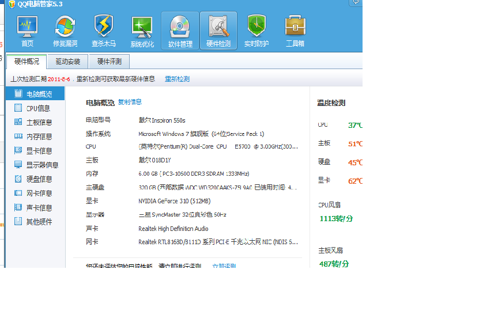Image resolution: width=498 pixels, height=311 pixels.
Task: Click the 修复漏洞 toolbar icon
Action: coord(65,31)
